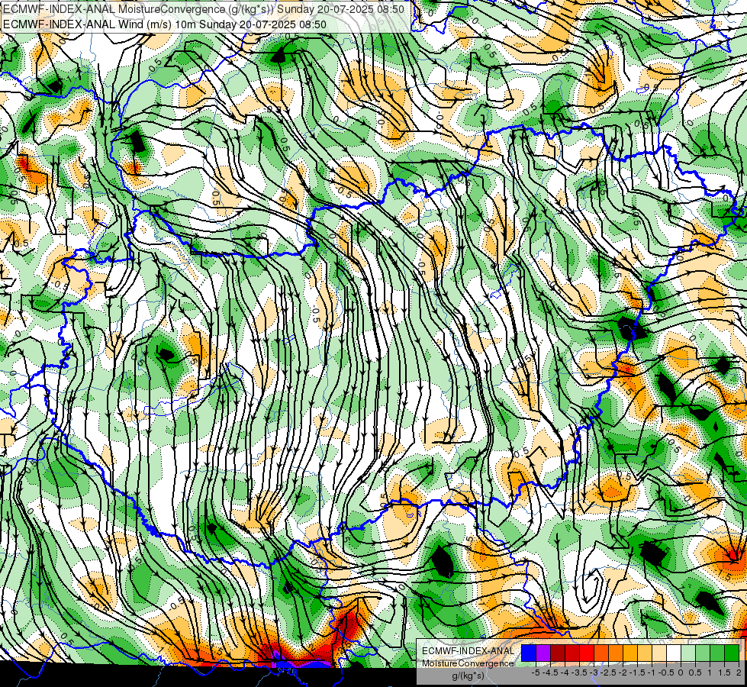Pick the pale peach swatch left of white
This screenshot has width=747, height=687.
point(659,653)
